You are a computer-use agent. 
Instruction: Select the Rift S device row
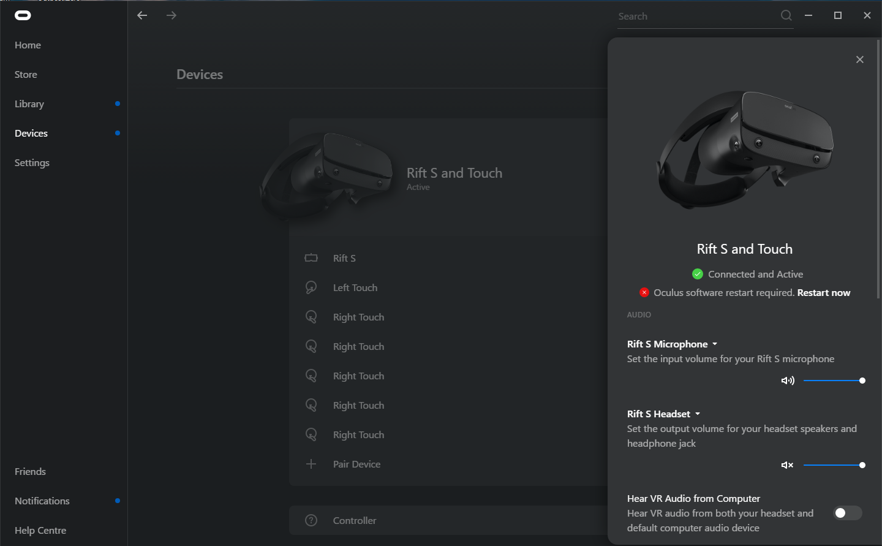(448, 258)
